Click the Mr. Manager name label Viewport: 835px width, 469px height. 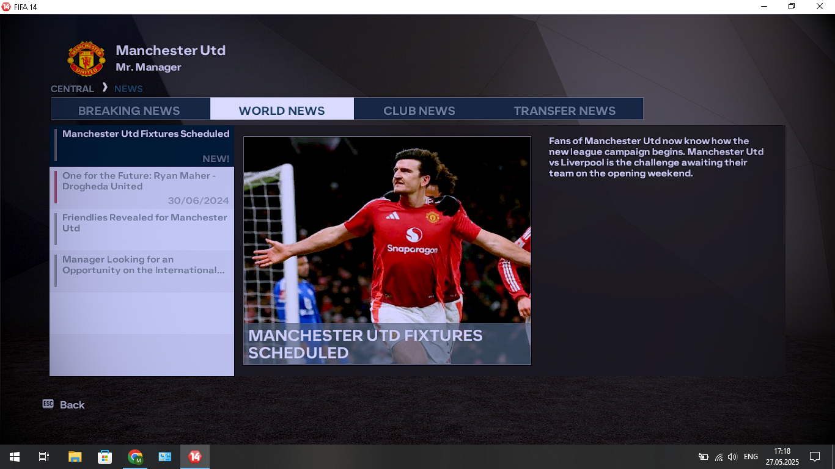click(x=149, y=67)
